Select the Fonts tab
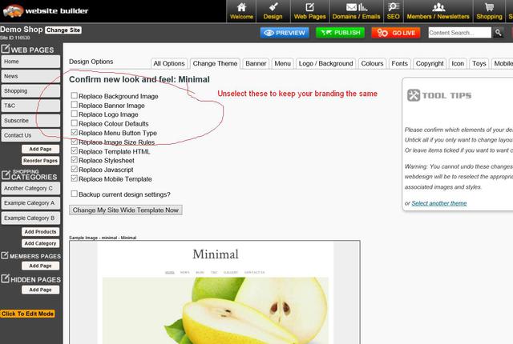This screenshot has width=513, height=344. tap(399, 63)
